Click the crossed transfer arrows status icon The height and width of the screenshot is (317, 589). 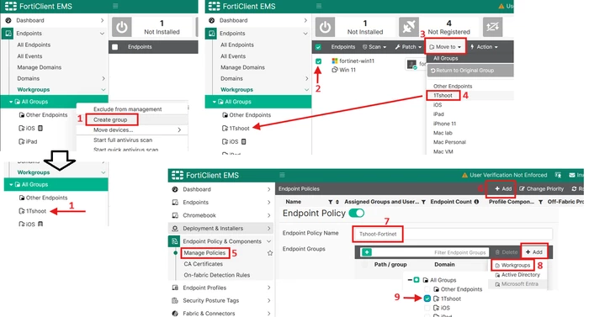(492, 27)
